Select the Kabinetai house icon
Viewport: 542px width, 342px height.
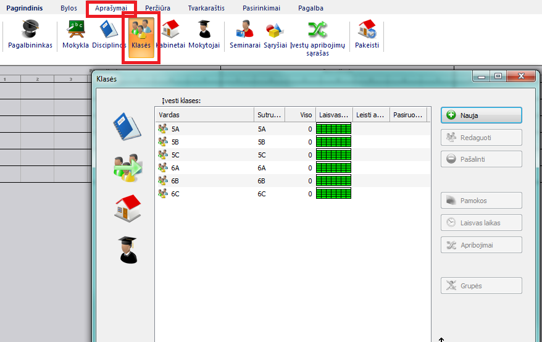(x=170, y=35)
